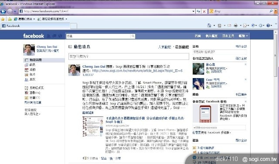Open a new blank browser tab
The width and height of the screenshot is (279, 164).
tap(74, 26)
